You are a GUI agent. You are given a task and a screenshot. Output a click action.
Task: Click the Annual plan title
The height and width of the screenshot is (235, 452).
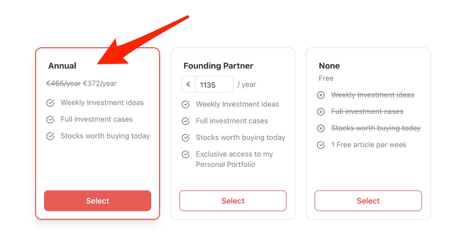[62, 66]
